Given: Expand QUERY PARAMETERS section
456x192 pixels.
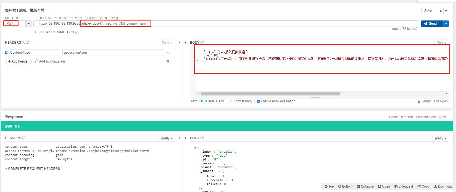Looking at the screenshot, I should click(x=57, y=32).
